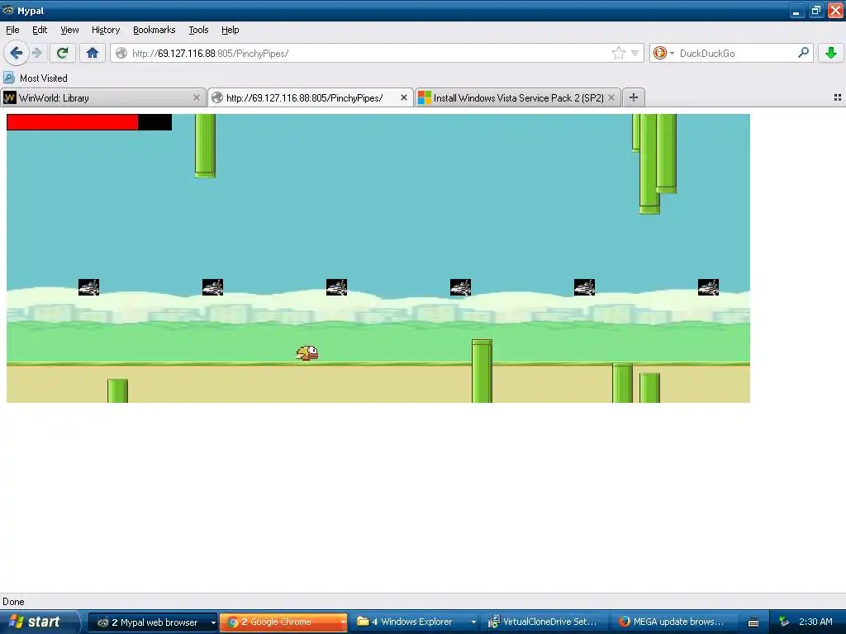The image size is (846, 634).
Task: Expand the Windows Explorer taskbar group arrow
Action: pyautogui.click(x=473, y=622)
